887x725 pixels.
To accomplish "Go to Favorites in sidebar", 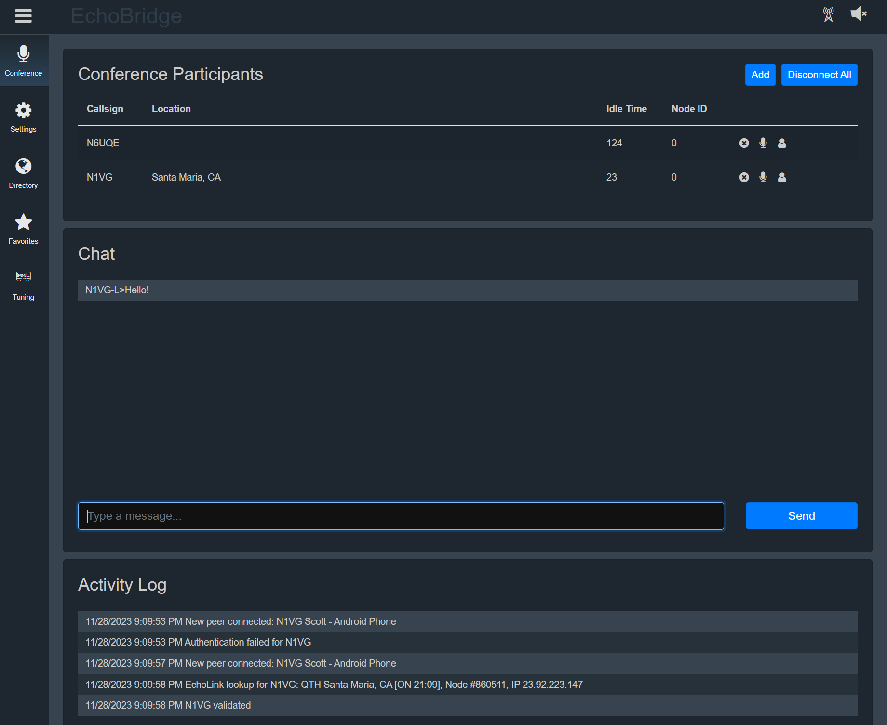I will (23, 229).
